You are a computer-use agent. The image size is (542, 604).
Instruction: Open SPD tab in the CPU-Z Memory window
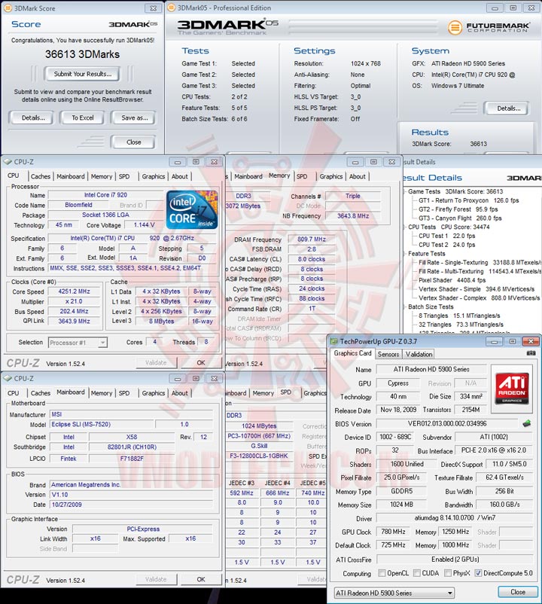point(302,176)
